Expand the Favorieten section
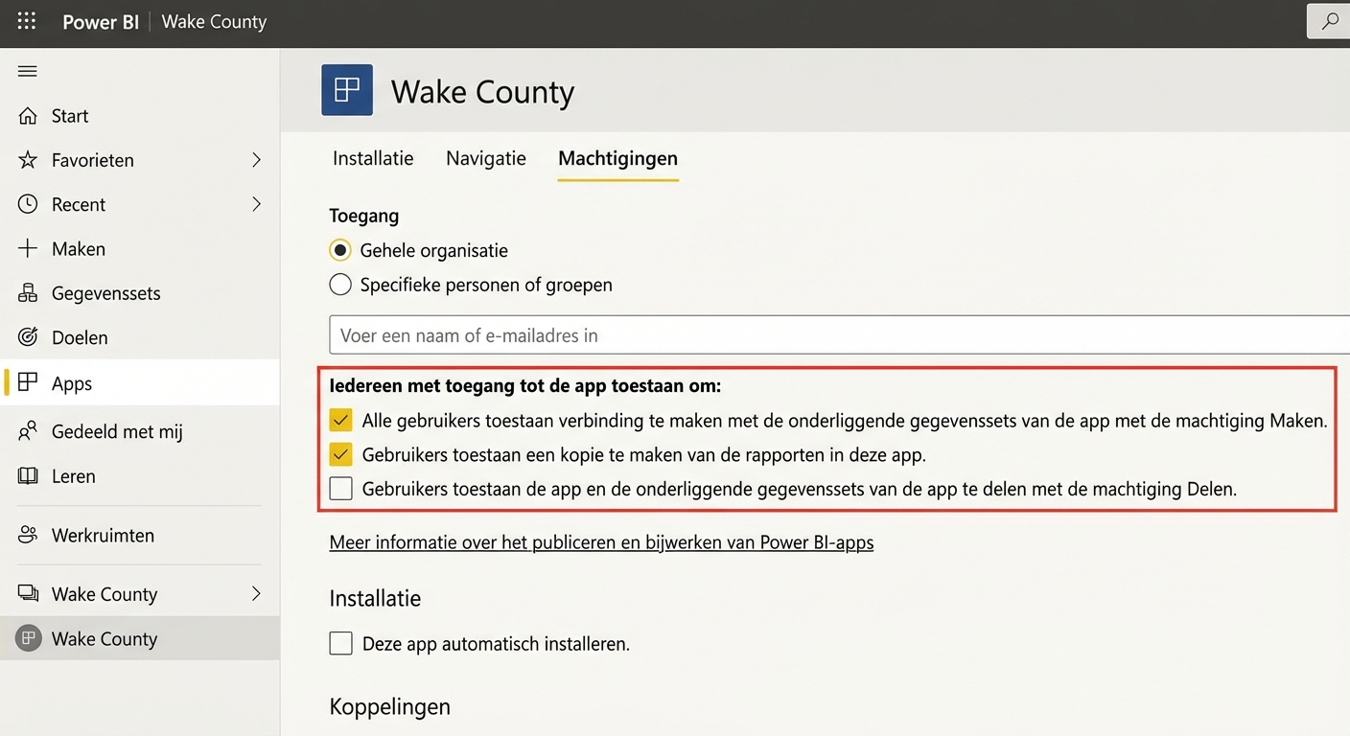The image size is (1350, 736). (255, 159)
